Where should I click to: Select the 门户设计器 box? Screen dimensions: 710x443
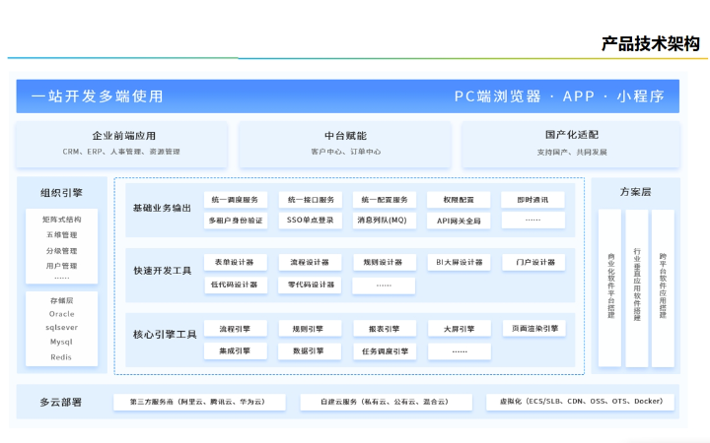532,263
